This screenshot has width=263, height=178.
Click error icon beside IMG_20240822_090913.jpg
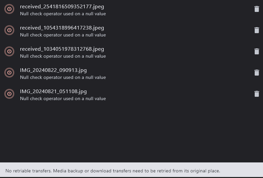pos(9,73)
